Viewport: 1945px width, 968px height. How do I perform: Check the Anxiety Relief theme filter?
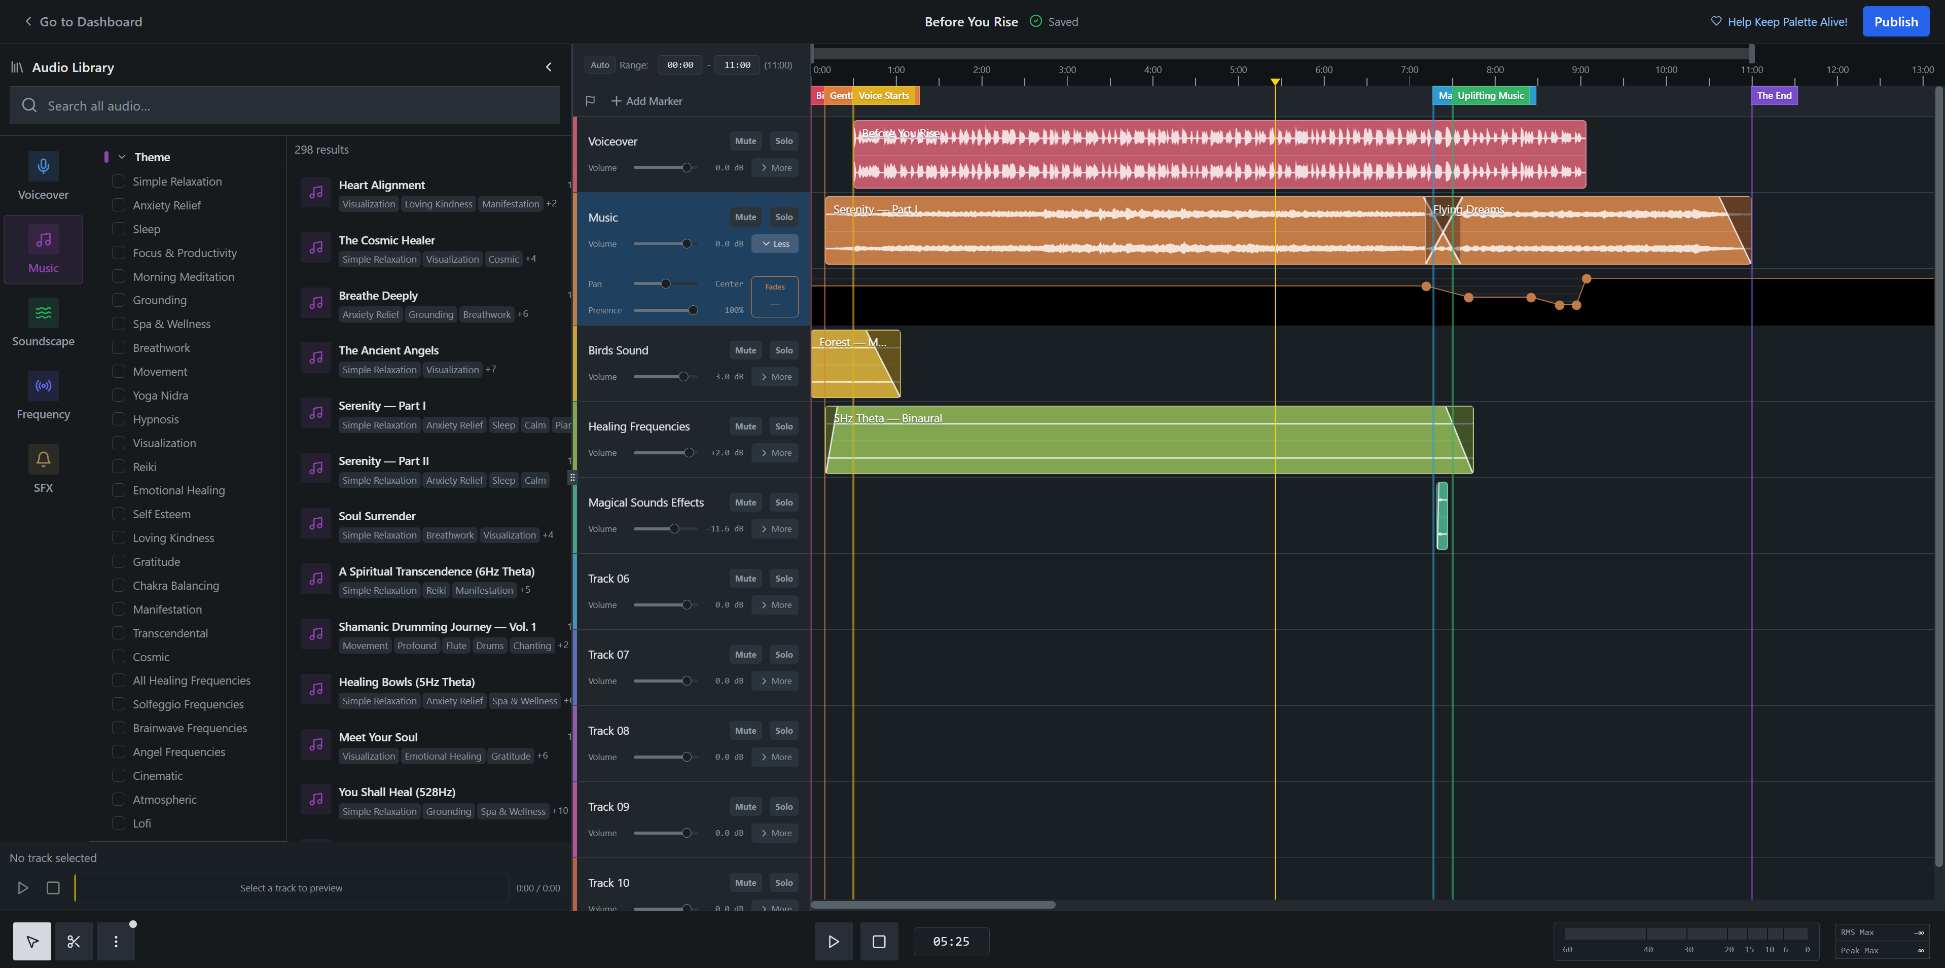point(119,205)
